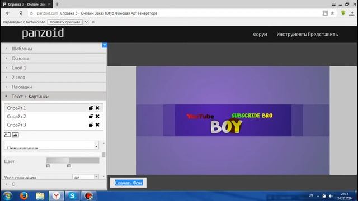Viewport: 358px width, 201px height.
Task: Click the banner preview image
Action: [x=233, y=121]
